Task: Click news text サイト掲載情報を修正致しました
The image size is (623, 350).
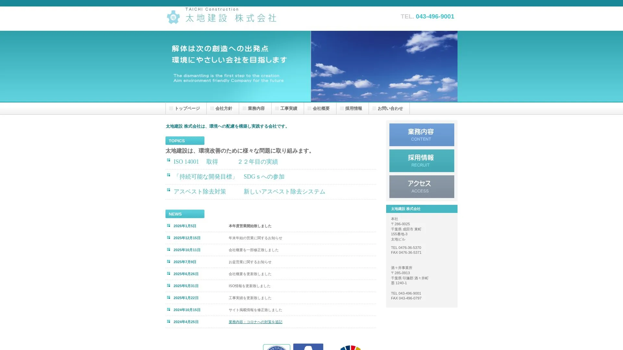Action: point(255,310)
